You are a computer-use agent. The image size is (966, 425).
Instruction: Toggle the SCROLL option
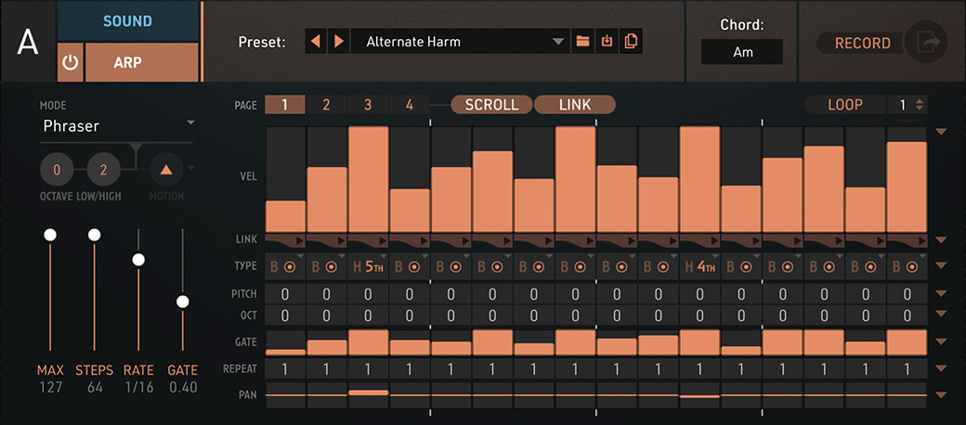coord(491,105)
